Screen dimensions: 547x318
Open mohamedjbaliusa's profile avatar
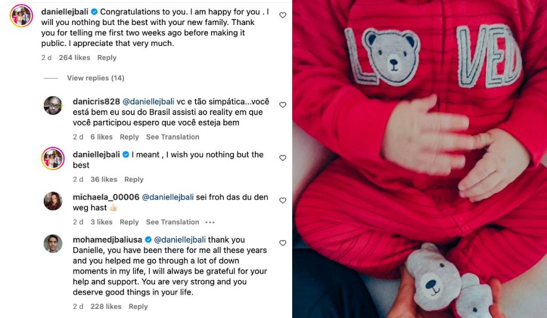[x=53, y=243]
